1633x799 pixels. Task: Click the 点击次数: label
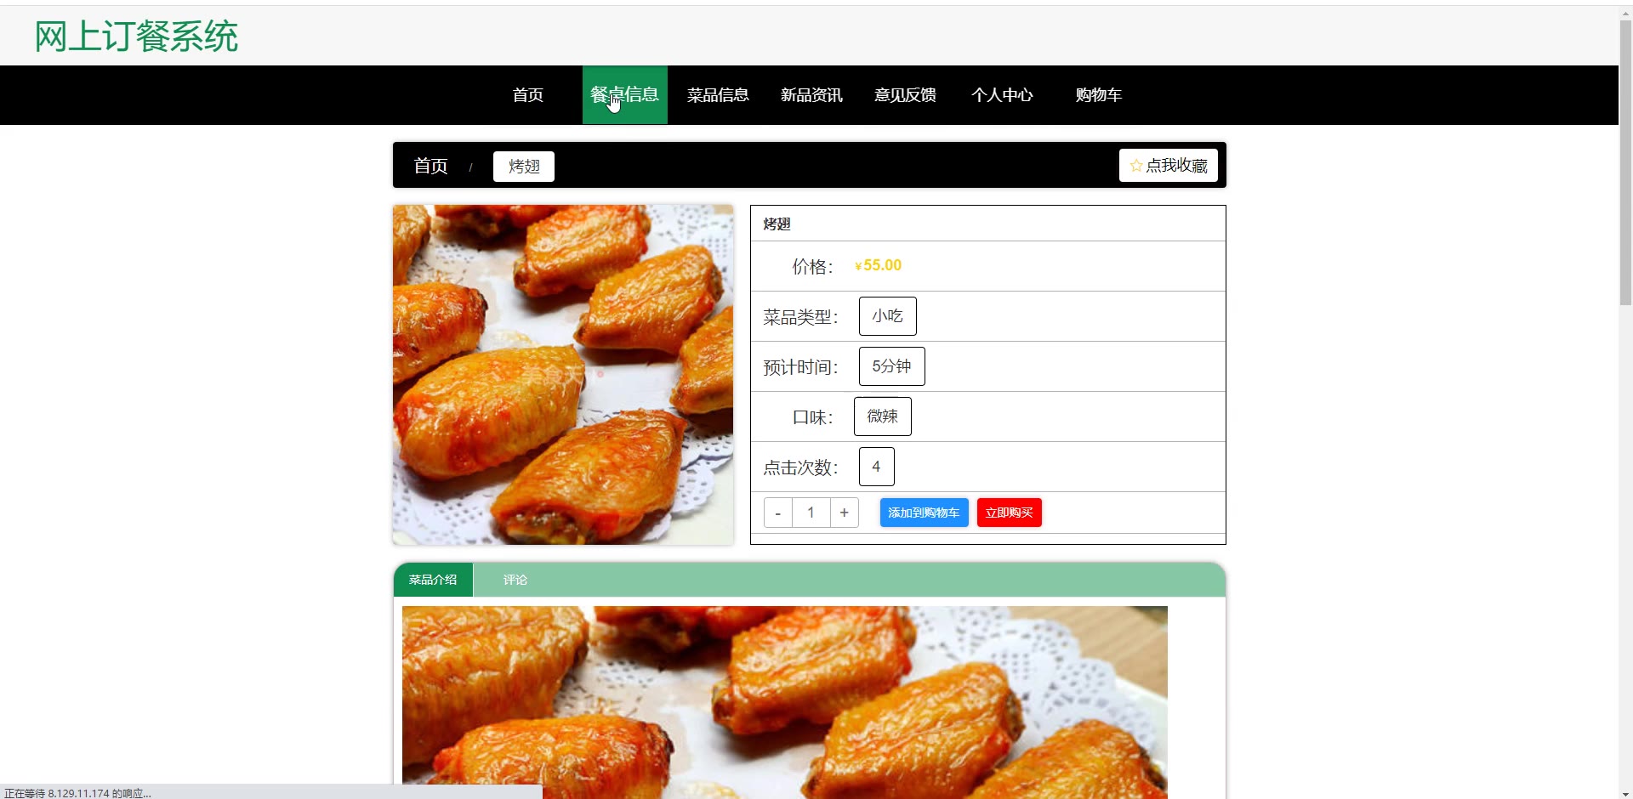(800, 467)
